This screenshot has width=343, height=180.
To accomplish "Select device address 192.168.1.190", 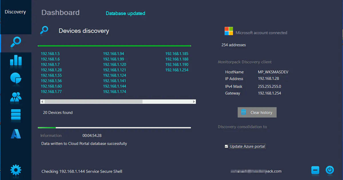I will click(177, 64).
